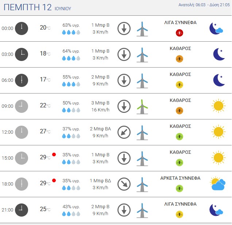This screenshot has height=225, width=232.
Task: Click the 3 Μποφ Β wind text
Action: point(100,103)
